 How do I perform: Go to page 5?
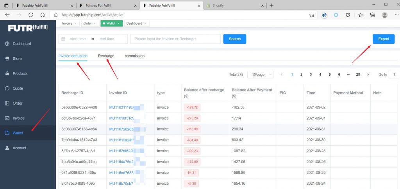pos(330,75)
